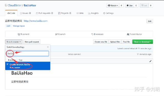This screenshot has height=96, width=164.
Task: Click the Manage topics link
Action: (19, 26)
